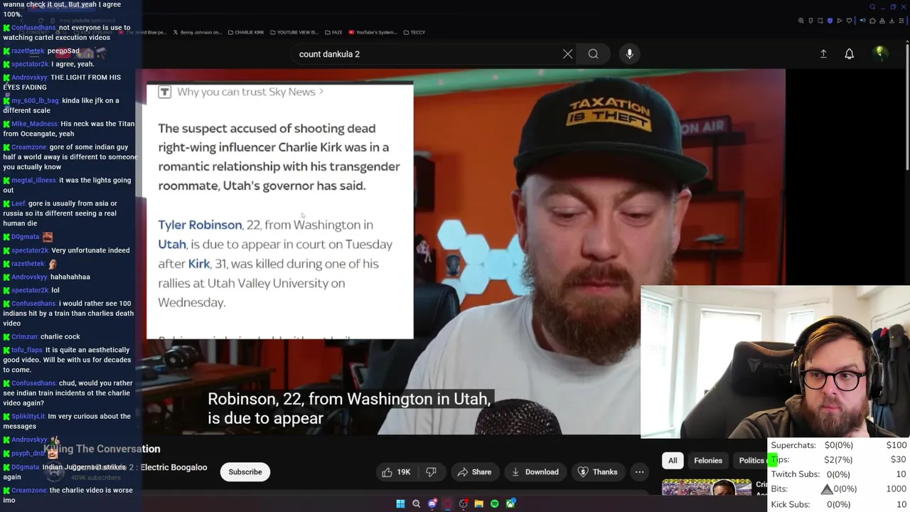Image resolution: width=910 pixels, height=512 pixels.
Task: Toggle the blue ad-blocker shield icon
Action: coord(830,21)
